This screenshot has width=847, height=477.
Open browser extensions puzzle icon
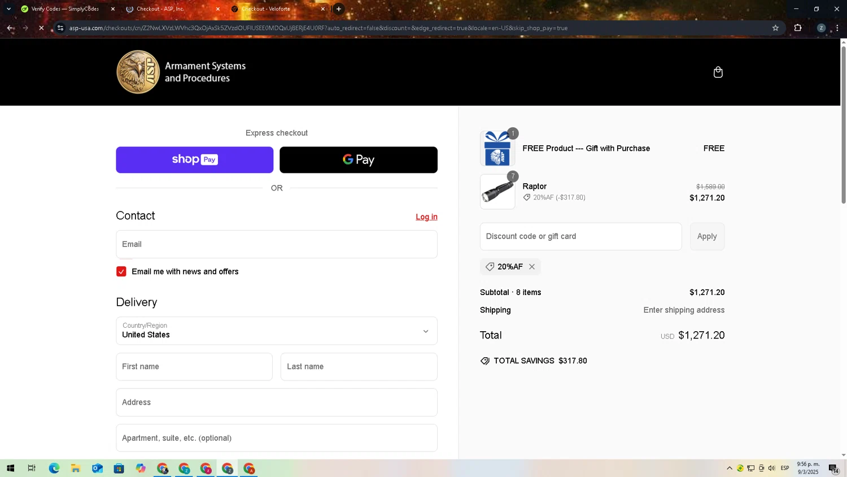point(798,28)
